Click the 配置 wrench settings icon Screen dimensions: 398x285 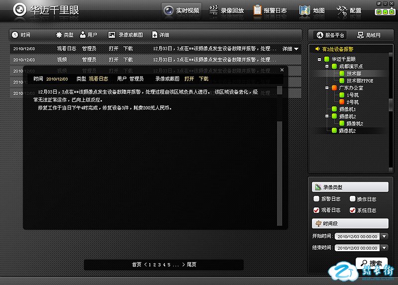[x=342, y=10]
